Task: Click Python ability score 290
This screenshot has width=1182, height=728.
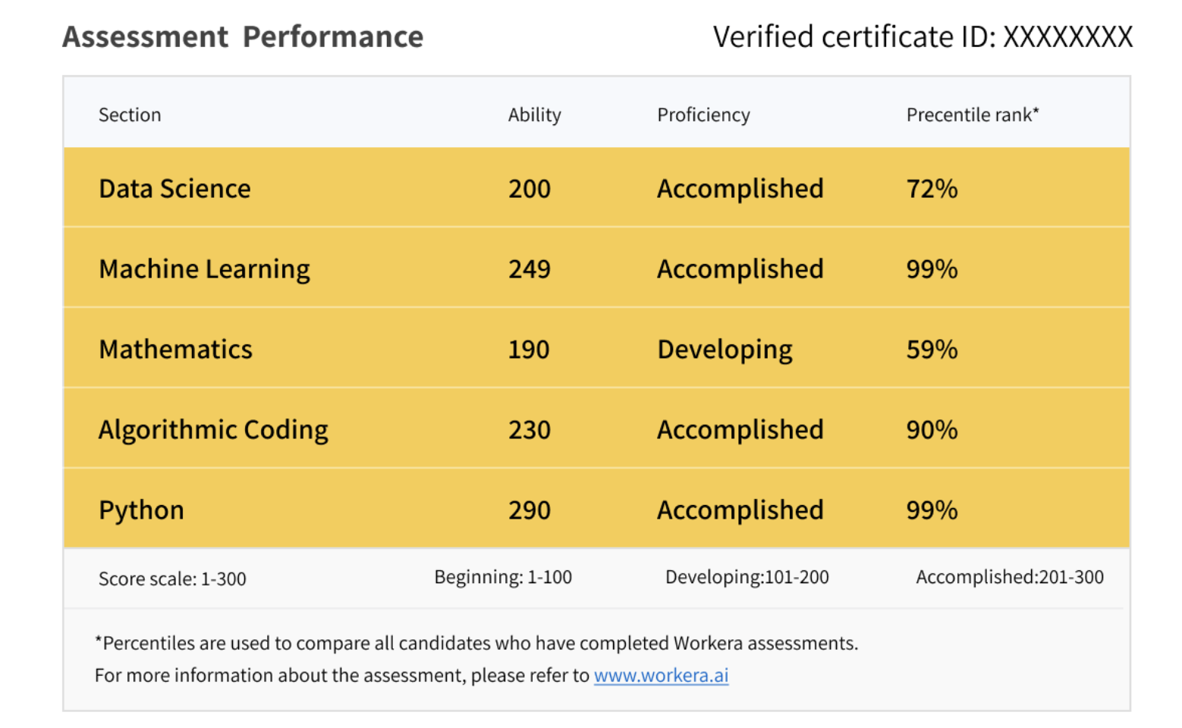Action: pyautogui.click(x=530, y=510)
